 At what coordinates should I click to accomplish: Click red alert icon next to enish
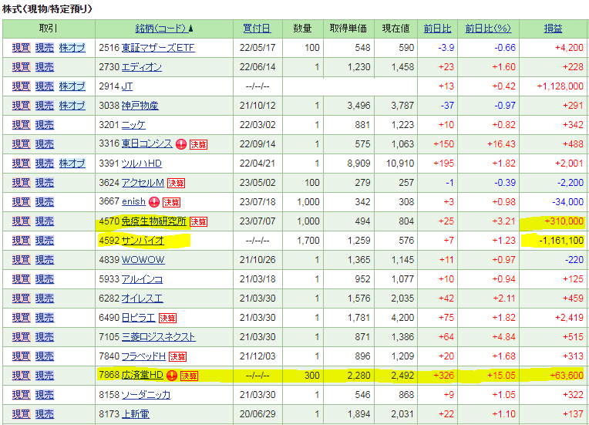[154, 202]
